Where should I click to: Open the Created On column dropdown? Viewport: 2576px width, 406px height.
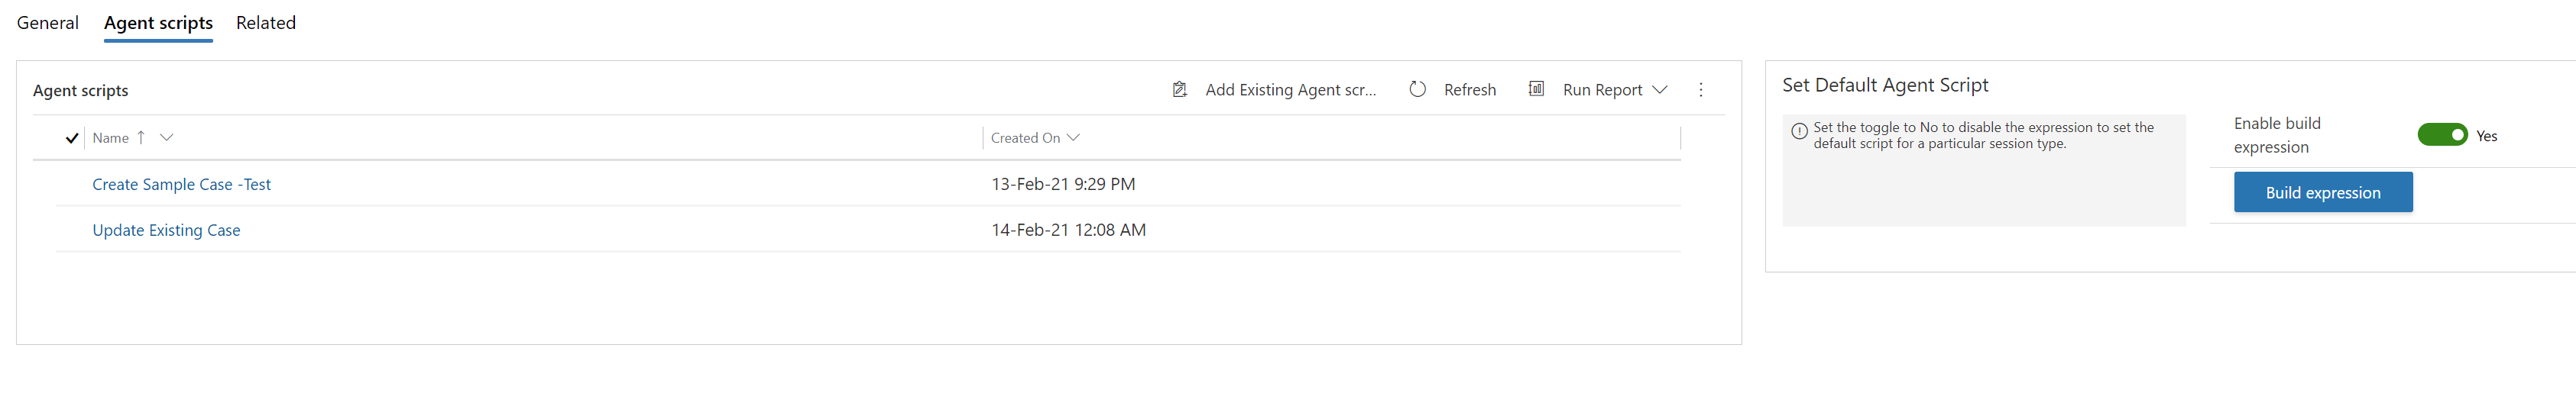click(1073, 137)
